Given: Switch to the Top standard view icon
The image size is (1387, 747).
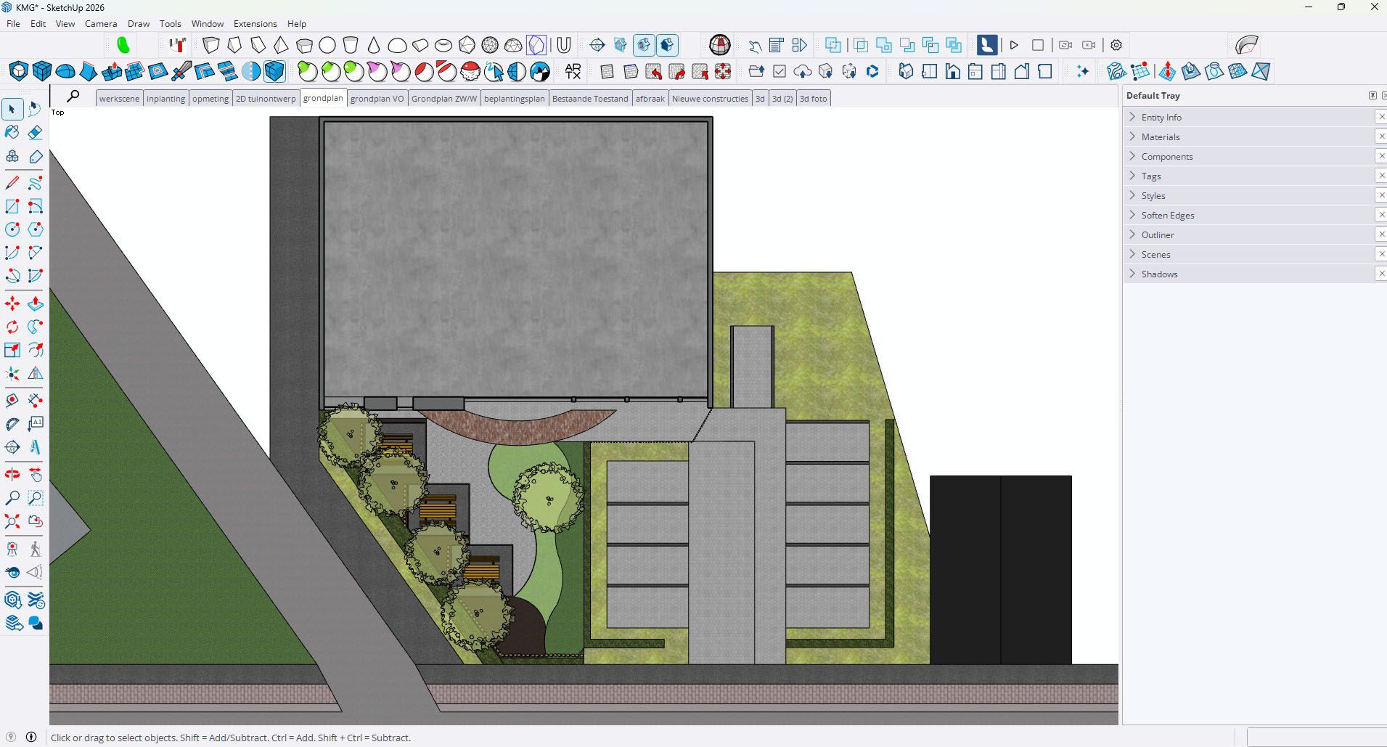Looking at the screenshot, I should click(x=929, y=71).
